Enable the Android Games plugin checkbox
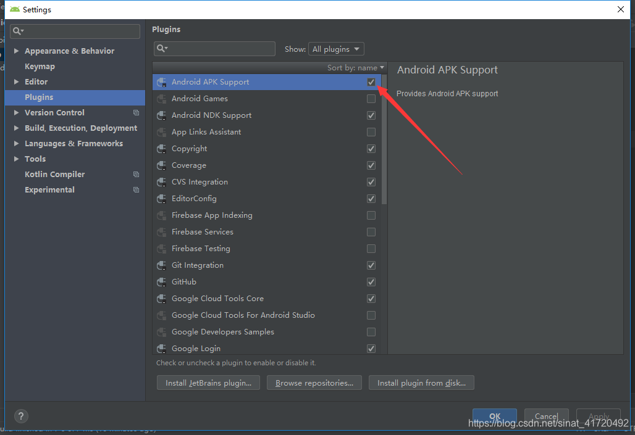Screen dimensions: 635x435 coord(371,99)
